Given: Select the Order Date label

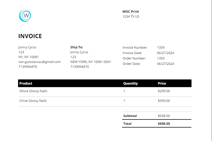Looking at the screenshot, I should click(x=131, y=64).
